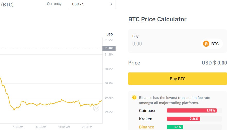Click the BTC Price Calculator heading
Viewport: 227px width, 130px height.
pos(157,19)
